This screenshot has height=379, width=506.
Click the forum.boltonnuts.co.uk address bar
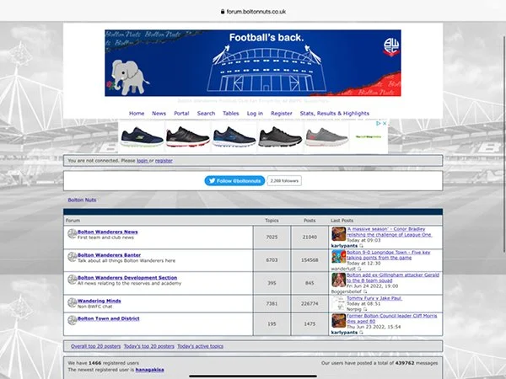[x=253, y=11]
